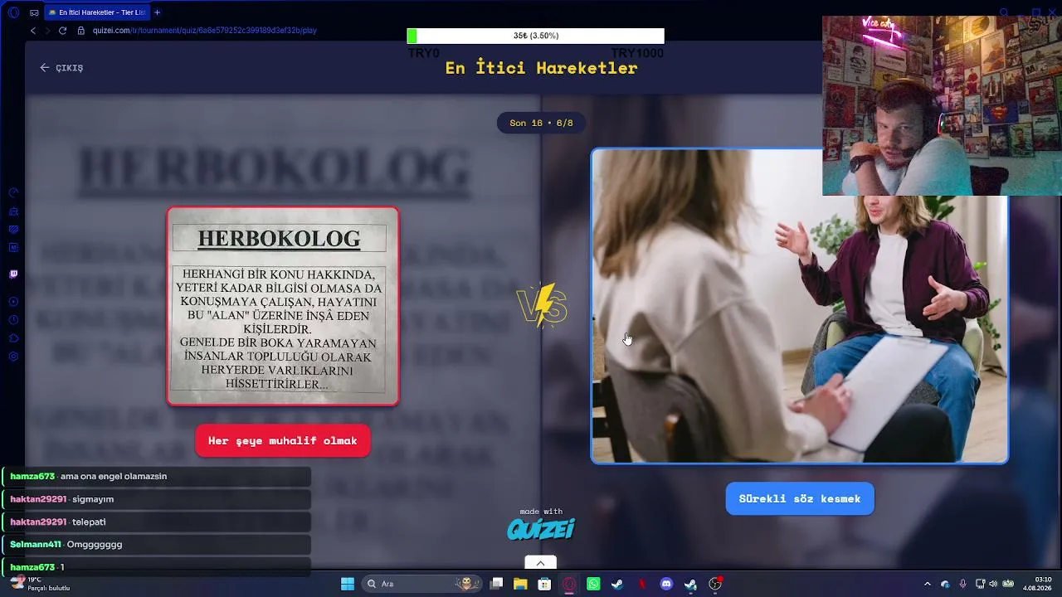This screenshot has height=597, width=1062.
Task: Open the sidebar history clock icon
Action: click(13, 320)
